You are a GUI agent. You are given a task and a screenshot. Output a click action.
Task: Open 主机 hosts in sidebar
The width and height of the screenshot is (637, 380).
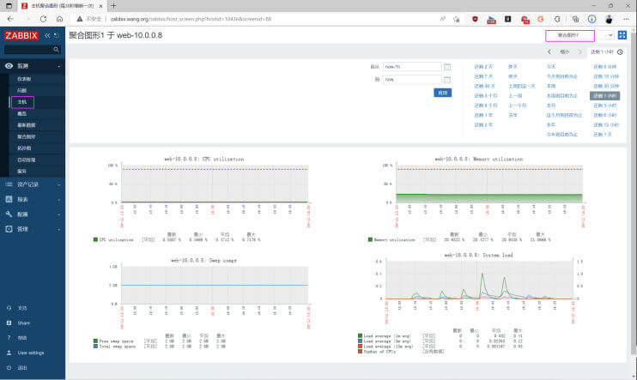point(22,102)
